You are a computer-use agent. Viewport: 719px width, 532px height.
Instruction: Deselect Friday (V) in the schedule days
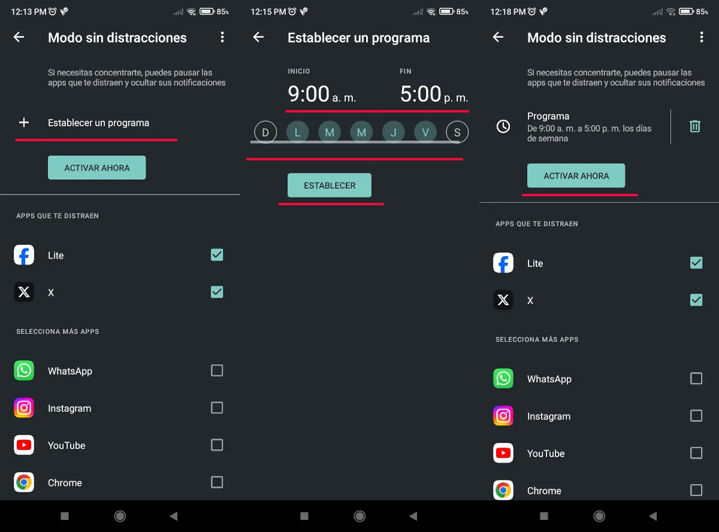click(x=425, y=132)
